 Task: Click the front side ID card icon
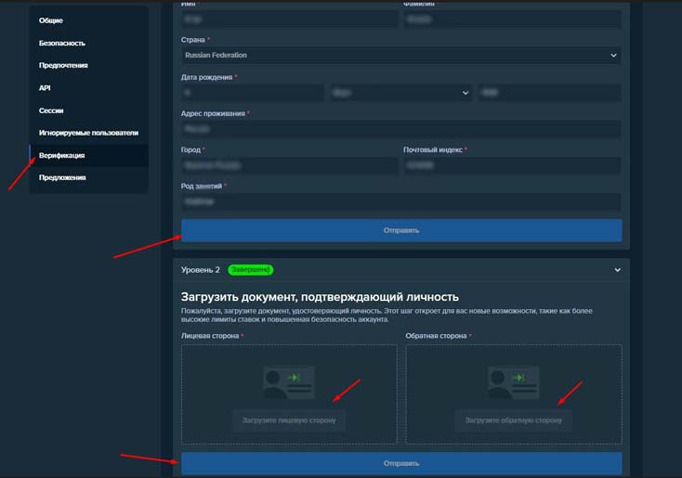(289, 381)
